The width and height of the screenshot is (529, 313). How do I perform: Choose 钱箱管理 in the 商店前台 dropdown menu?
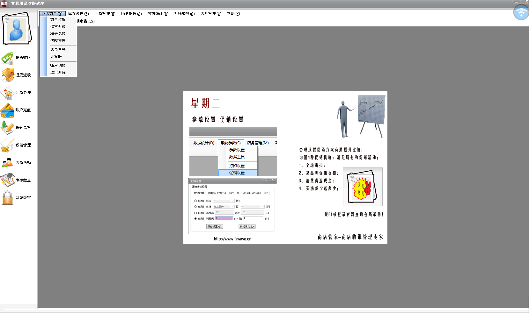pyautogui.click(x=58, y=41)
